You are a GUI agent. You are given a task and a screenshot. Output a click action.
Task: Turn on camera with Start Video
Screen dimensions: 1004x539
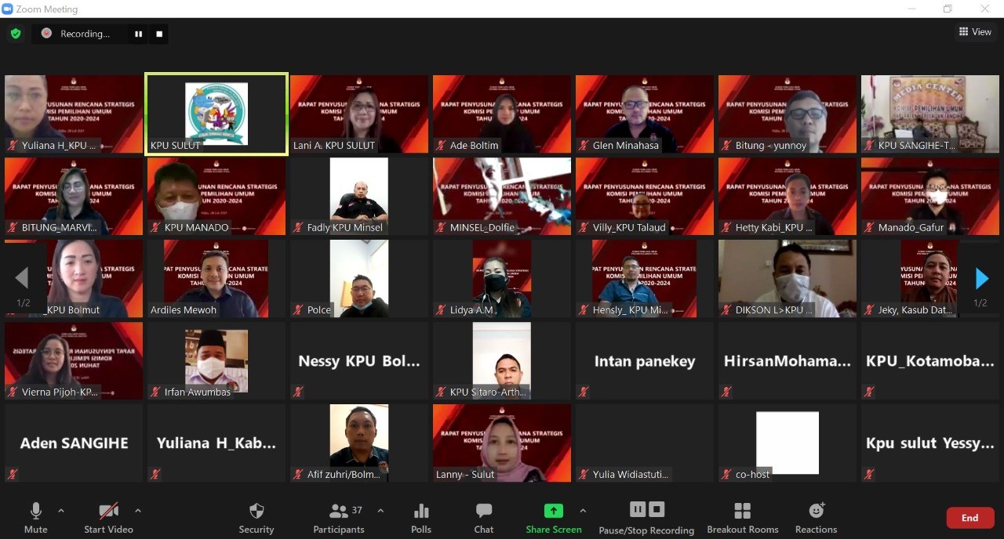(108, 517)
